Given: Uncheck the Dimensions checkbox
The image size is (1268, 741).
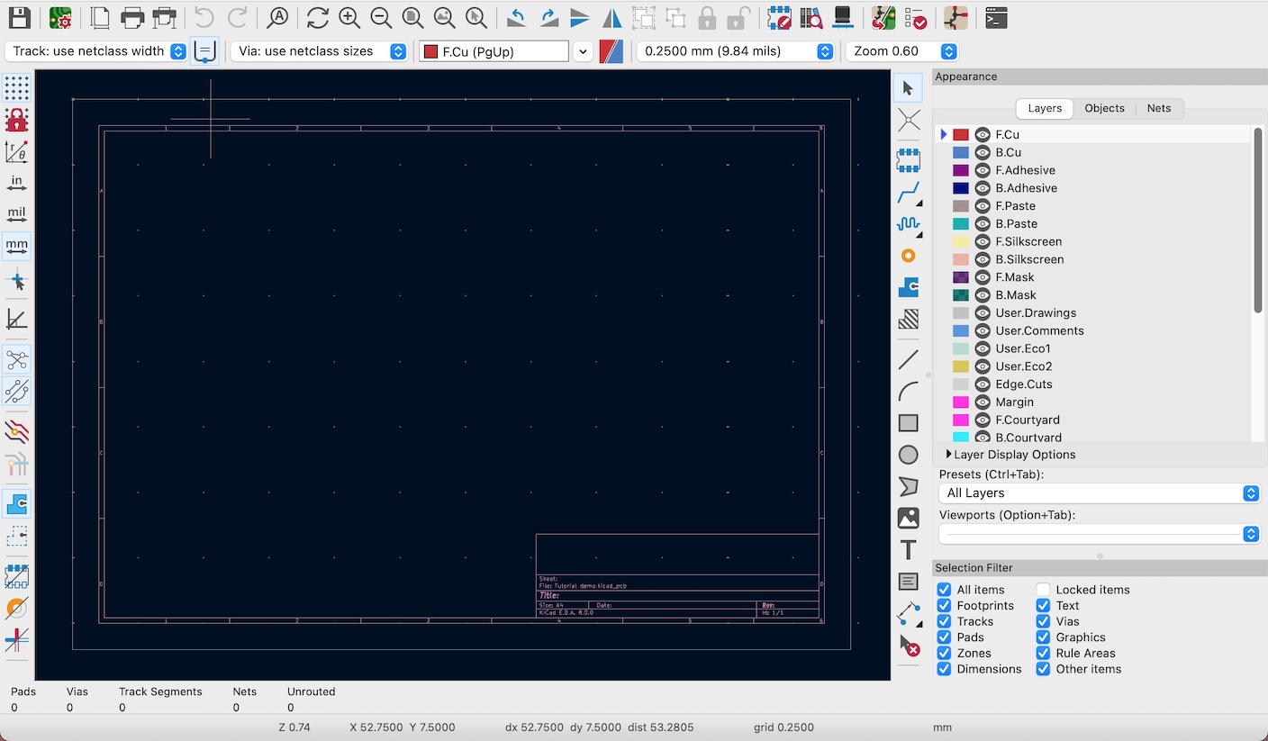Looking at the screenshot, I should 944,669.
